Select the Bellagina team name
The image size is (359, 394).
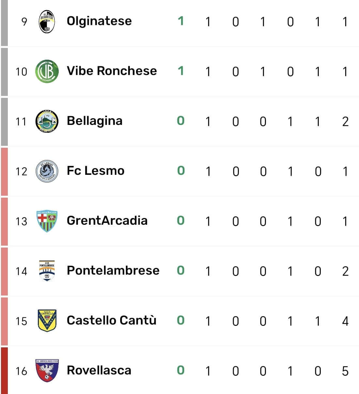point(94,121)
